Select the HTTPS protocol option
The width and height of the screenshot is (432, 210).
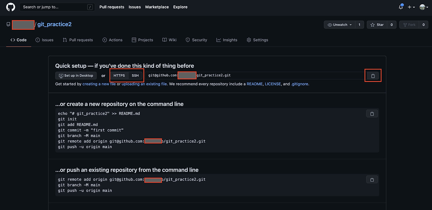click(119, 76)
